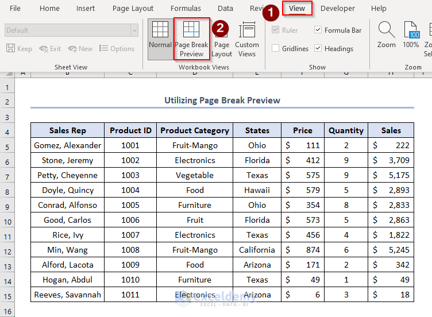The image size is (432, 317).
Task: Click the sheet view Options icon
Action: tap(103, 49)
